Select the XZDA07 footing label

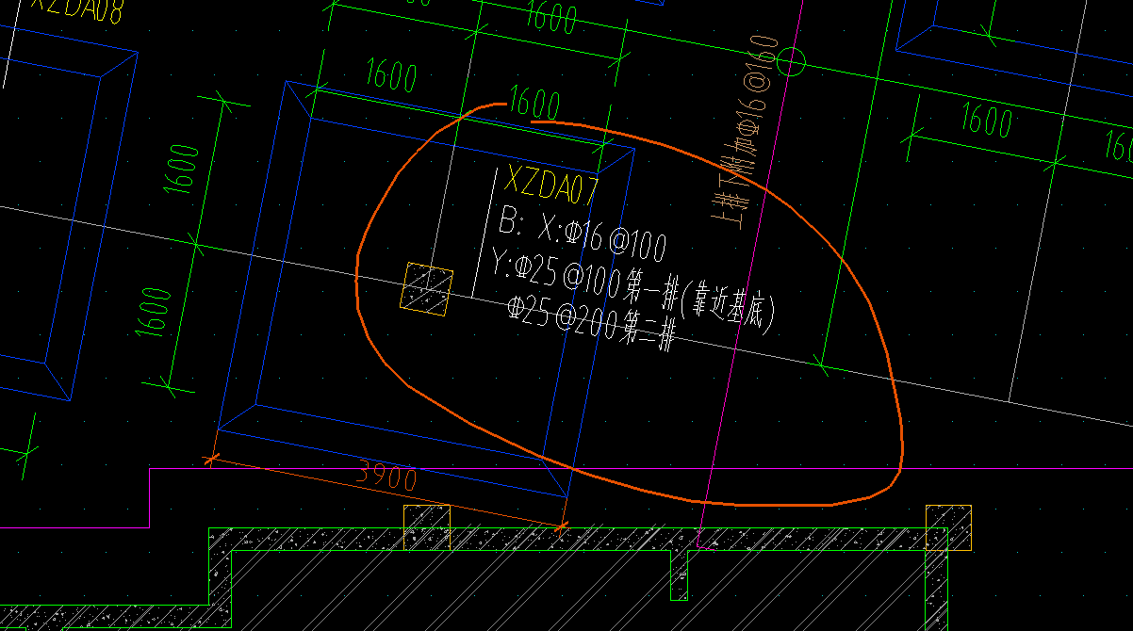[x=552, y=185]
